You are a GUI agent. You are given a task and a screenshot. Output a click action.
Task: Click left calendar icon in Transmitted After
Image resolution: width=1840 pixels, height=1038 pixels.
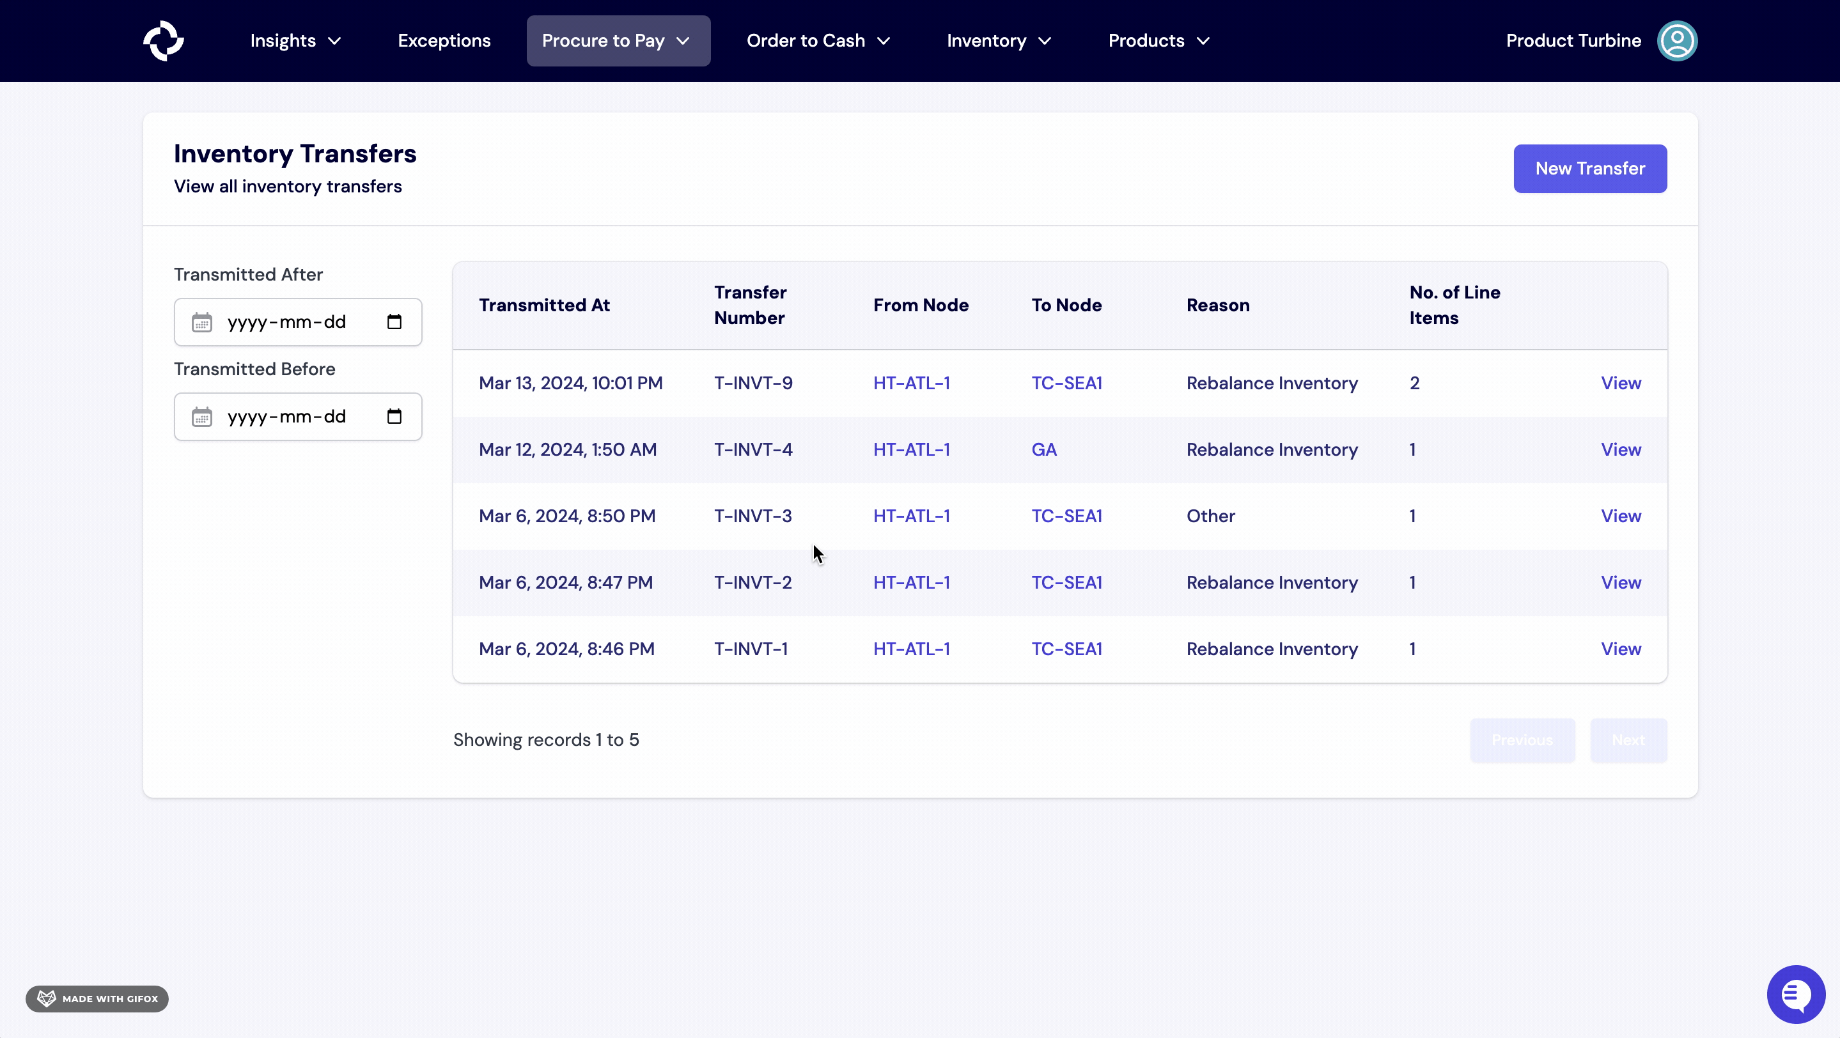(x=202, y=322)
